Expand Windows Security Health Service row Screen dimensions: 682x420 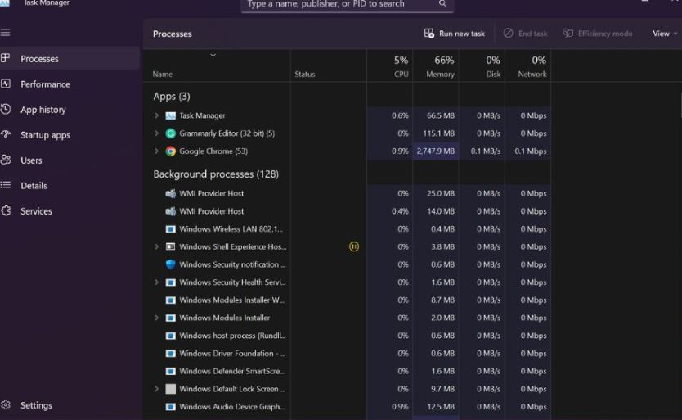click(x=156, y=282)
